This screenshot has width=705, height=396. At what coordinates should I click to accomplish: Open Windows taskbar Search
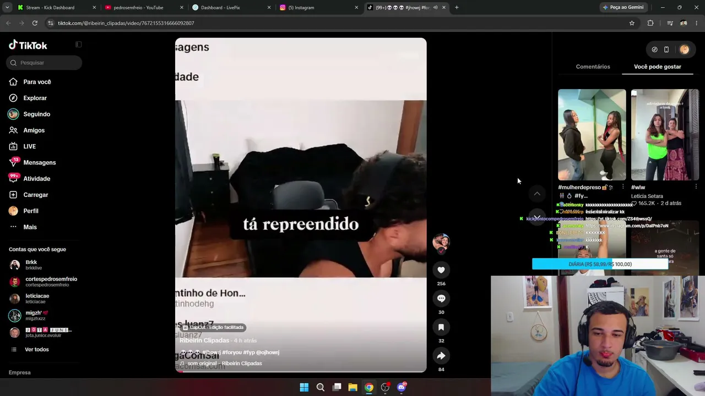point(320,387)
